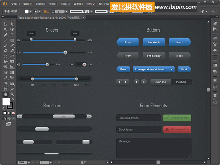220x165 pixels.
Task: Expand the left toolbox double-arrow
Action: pyautogui.click(x=3, y=16)
